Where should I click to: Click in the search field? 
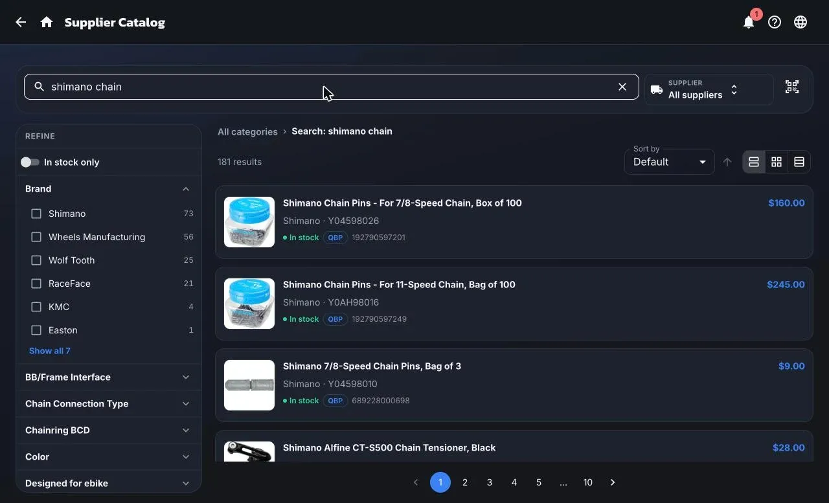pos(332,87)
